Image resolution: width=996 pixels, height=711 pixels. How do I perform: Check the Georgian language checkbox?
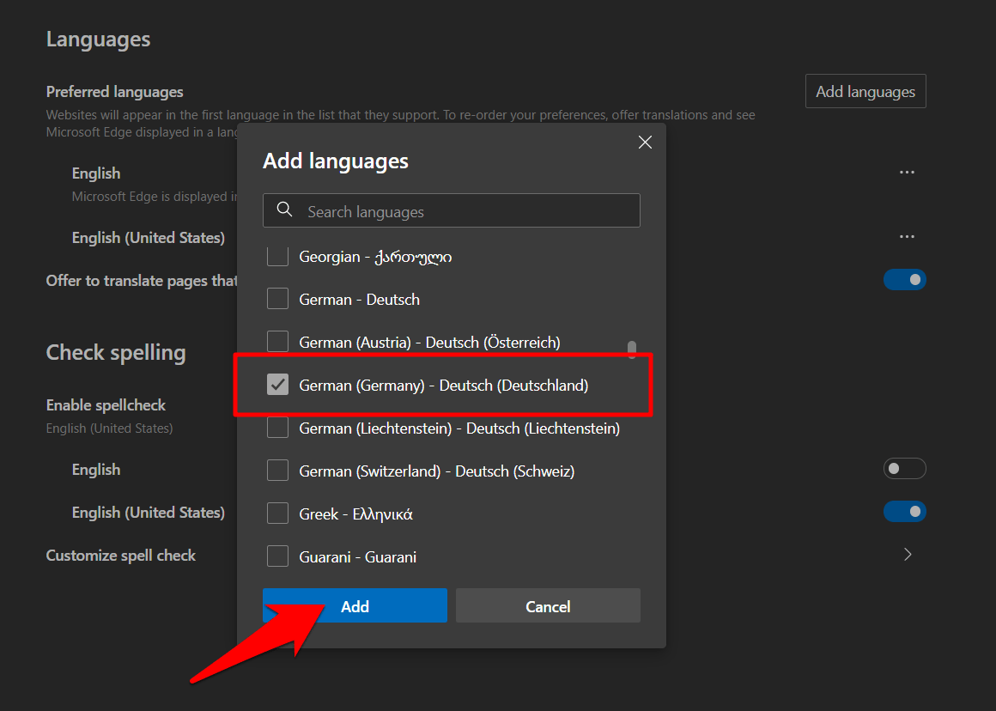277,256
